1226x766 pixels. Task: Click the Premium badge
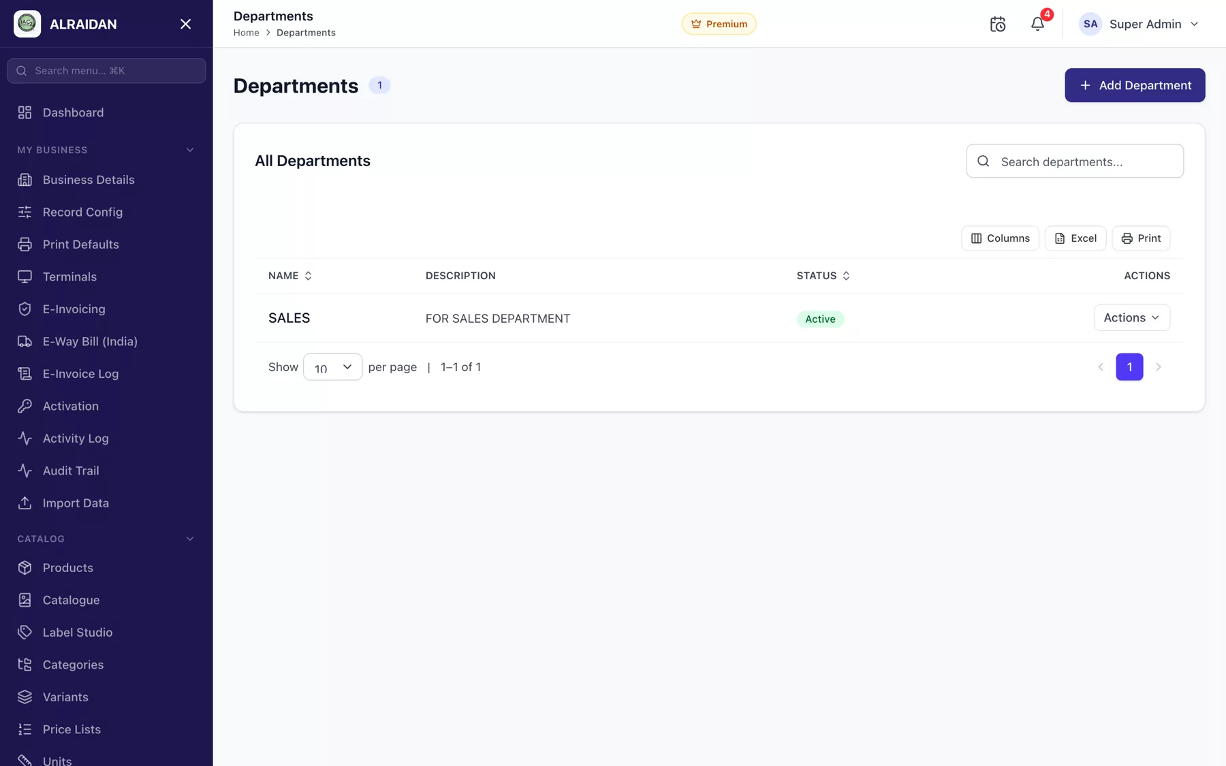click(719, 24)
